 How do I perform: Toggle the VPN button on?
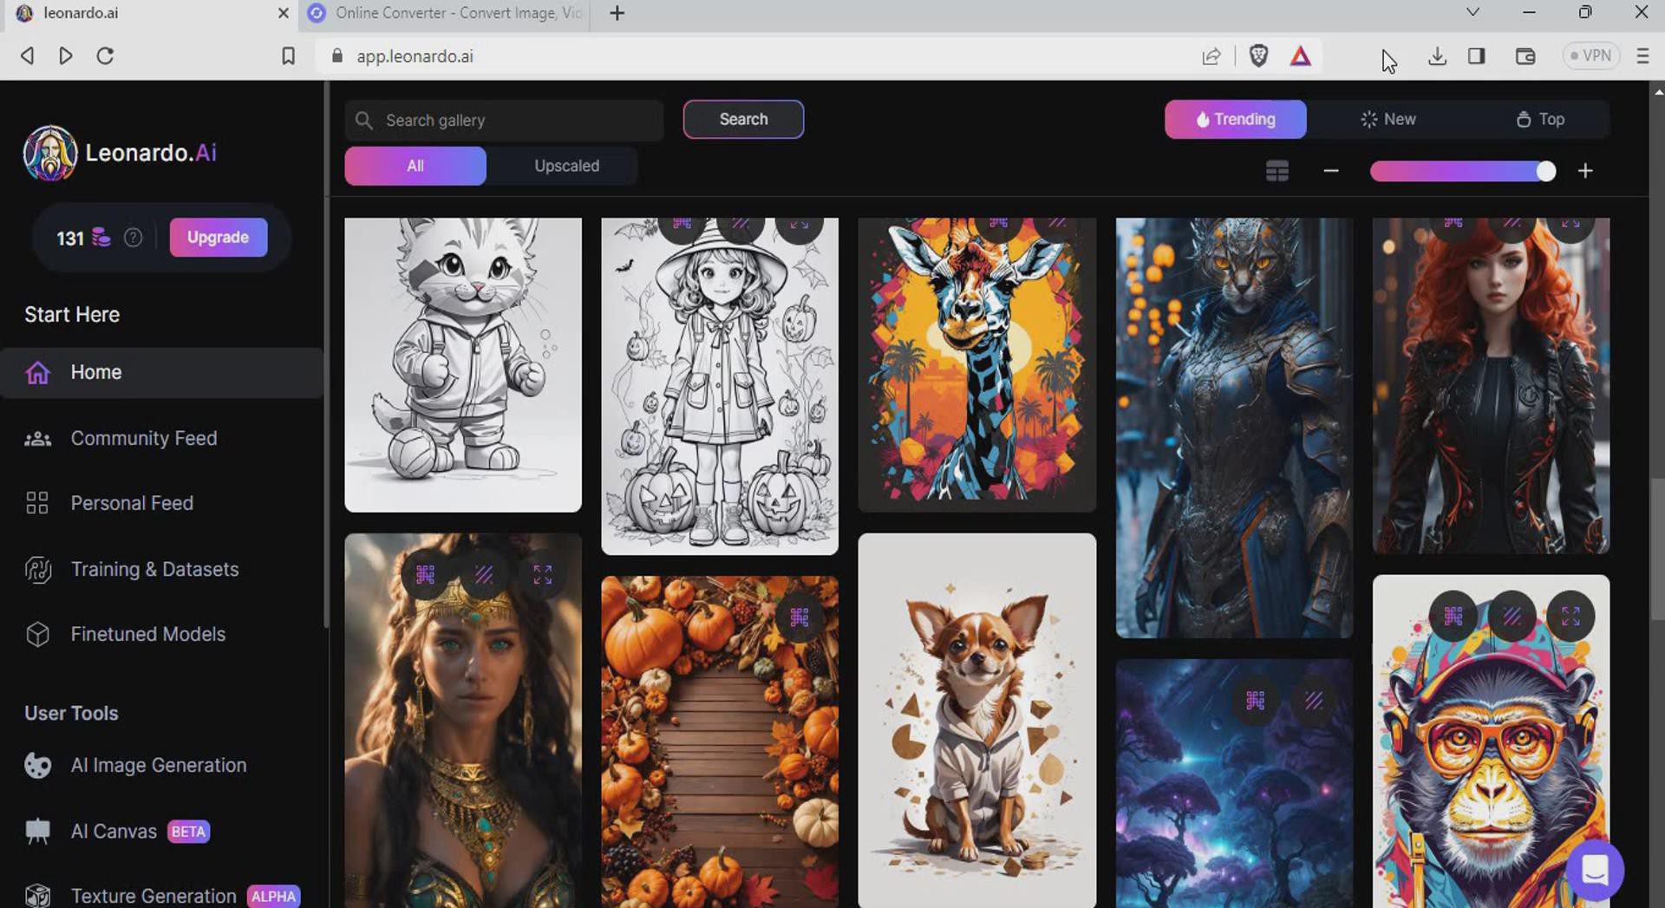tap(1590, 56)
